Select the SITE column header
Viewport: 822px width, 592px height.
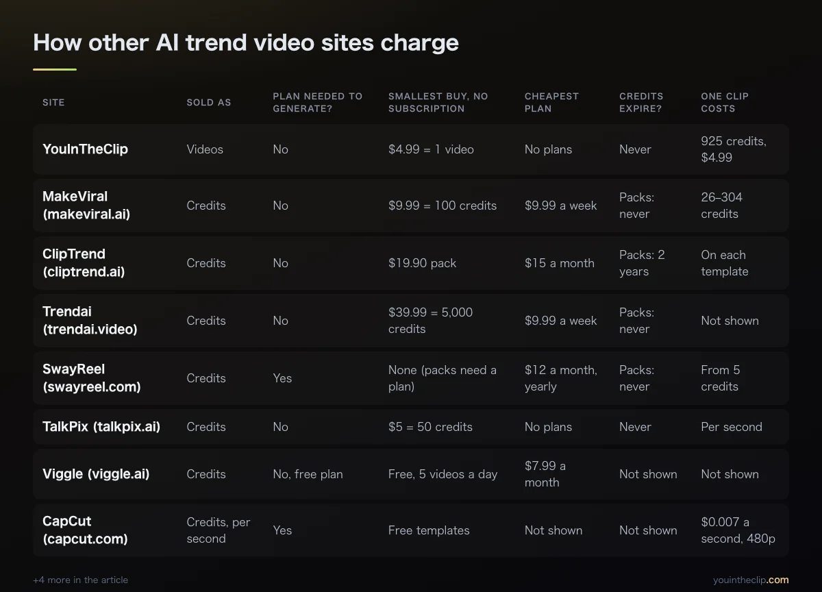(53, 102)
